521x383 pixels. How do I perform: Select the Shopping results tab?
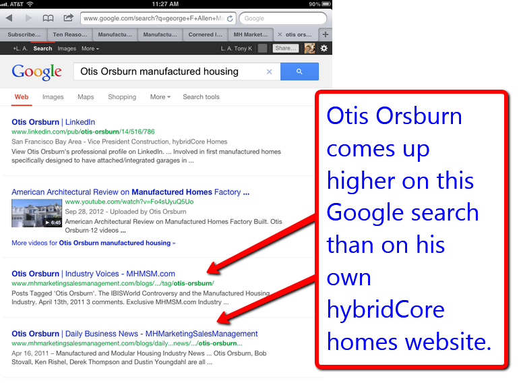[122, 97]
